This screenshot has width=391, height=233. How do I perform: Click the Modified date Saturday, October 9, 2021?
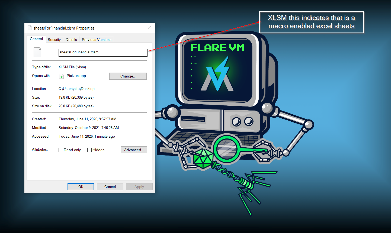tap(89, 128)
